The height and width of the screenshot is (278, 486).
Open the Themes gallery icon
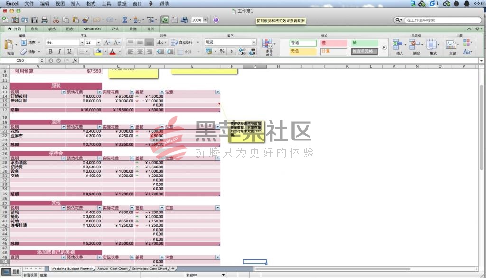coord(451,45)
